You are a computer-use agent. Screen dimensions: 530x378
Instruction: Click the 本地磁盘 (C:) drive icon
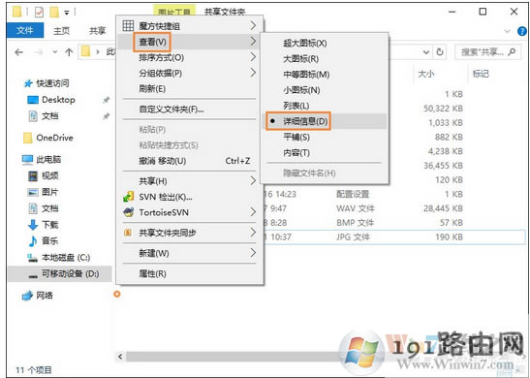click(33, 258)
